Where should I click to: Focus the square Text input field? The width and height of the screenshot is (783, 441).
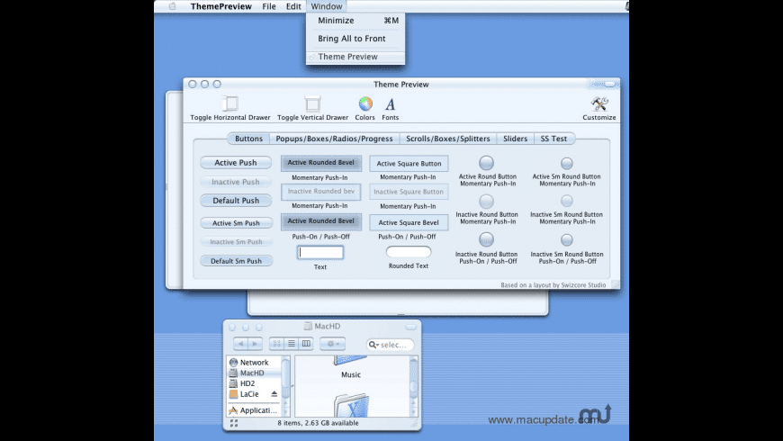click(x=320, y=252)
